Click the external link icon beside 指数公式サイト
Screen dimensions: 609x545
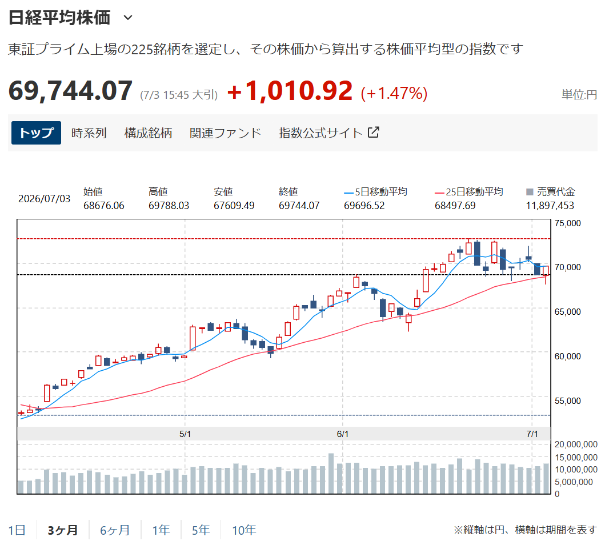tap(373, 132)
